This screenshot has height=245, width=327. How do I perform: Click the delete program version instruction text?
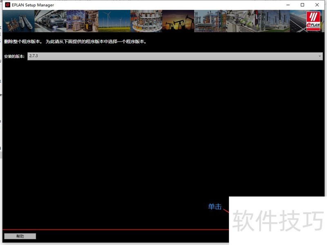click(75, 42)
